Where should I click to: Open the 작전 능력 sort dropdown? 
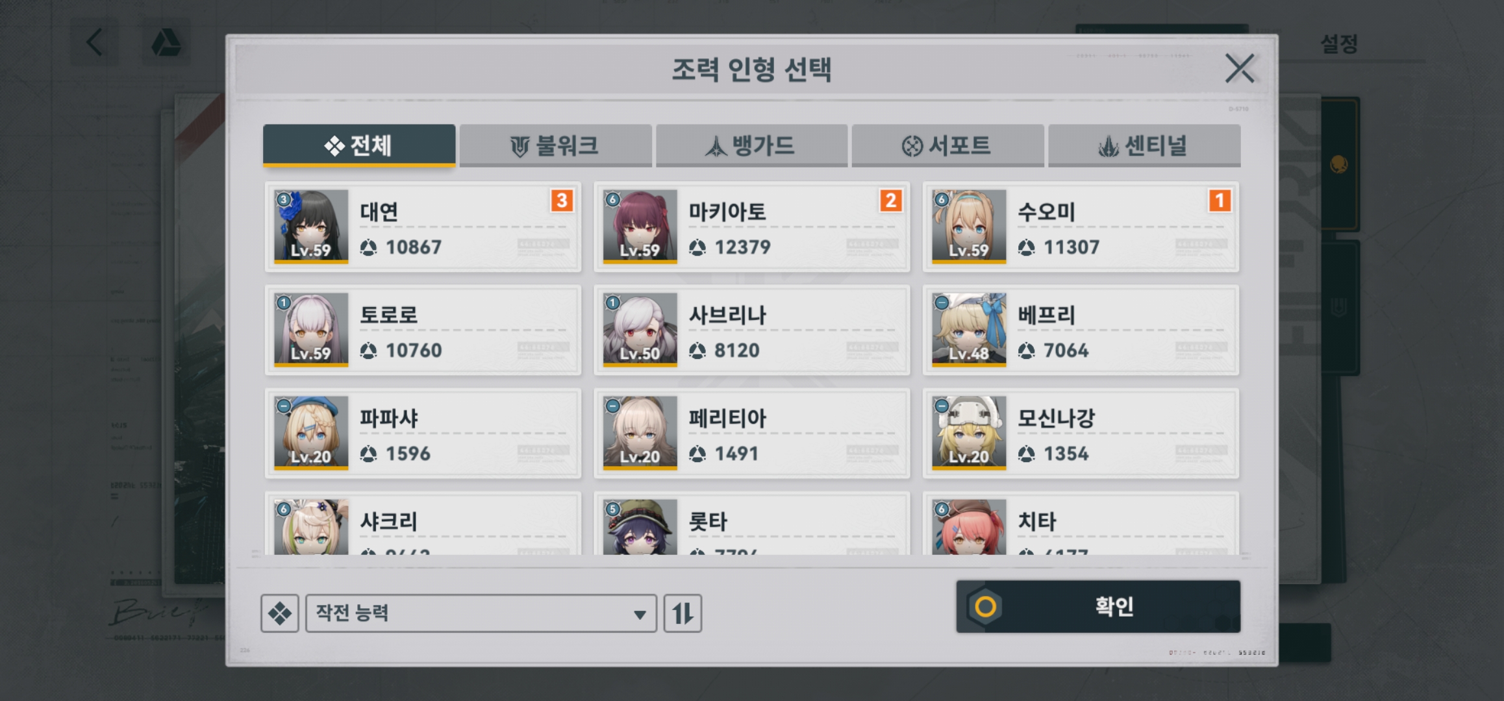tap(481, 613)
